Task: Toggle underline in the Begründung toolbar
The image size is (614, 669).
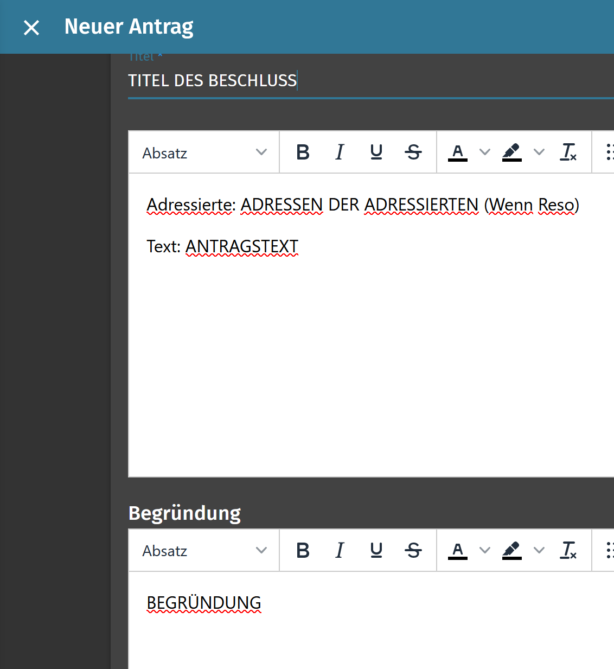Action: [x=376, y=550]
